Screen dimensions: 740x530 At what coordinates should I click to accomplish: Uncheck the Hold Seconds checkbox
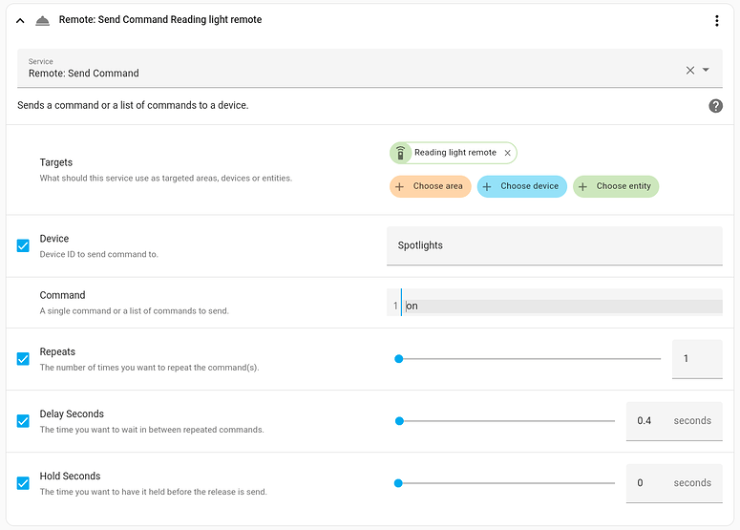[x=23, y=483]
